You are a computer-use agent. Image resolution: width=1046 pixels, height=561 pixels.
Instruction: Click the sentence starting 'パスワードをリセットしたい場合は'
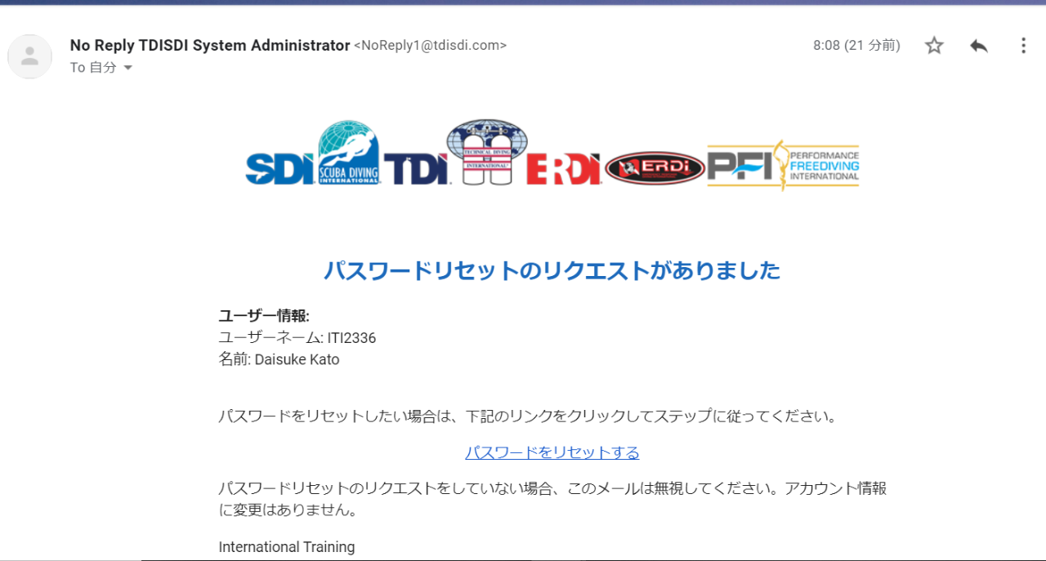pyautogui.click(x=530, y=416)
